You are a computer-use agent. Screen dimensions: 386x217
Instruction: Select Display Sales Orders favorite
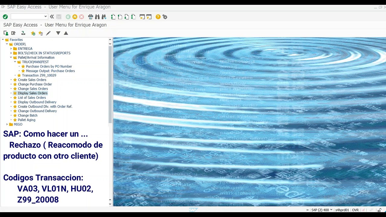(33, 93)
